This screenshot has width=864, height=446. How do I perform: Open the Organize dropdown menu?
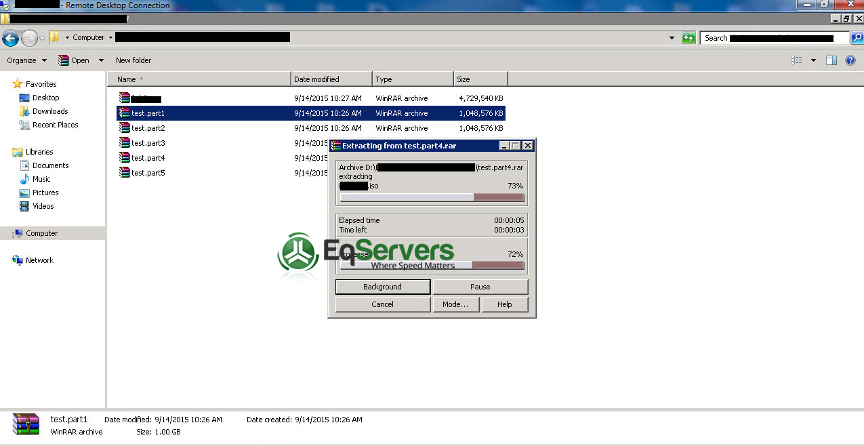click(26, 60)
